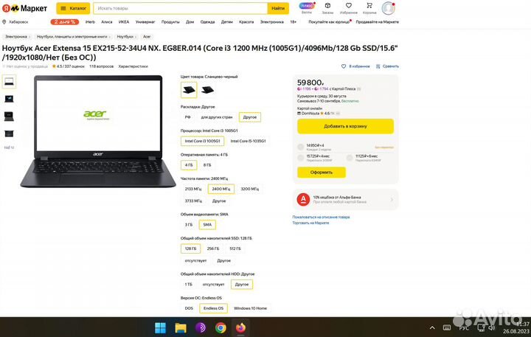Go to Ноутбуки breadcrumb item
The image size is (531, 337).
pyautogui.click(x=125, y=37)
